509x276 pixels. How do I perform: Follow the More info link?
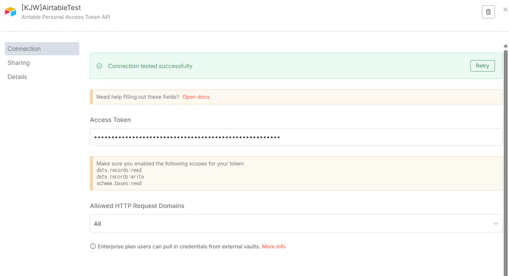tap(274, 247)
